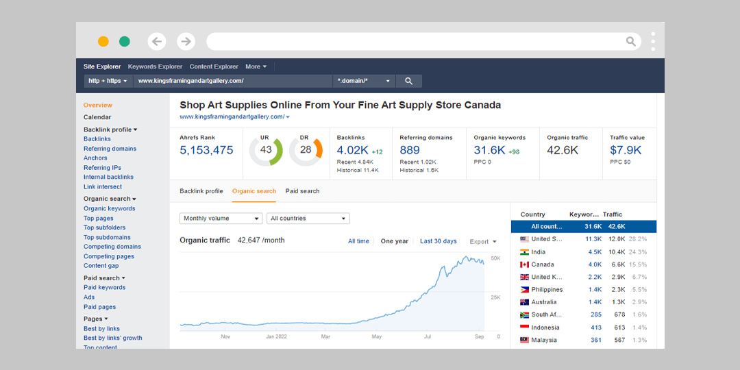Expand the Monthly volume dropdown
The width and height of the screenshot is (740, 370).
click(x=221, y=219)
